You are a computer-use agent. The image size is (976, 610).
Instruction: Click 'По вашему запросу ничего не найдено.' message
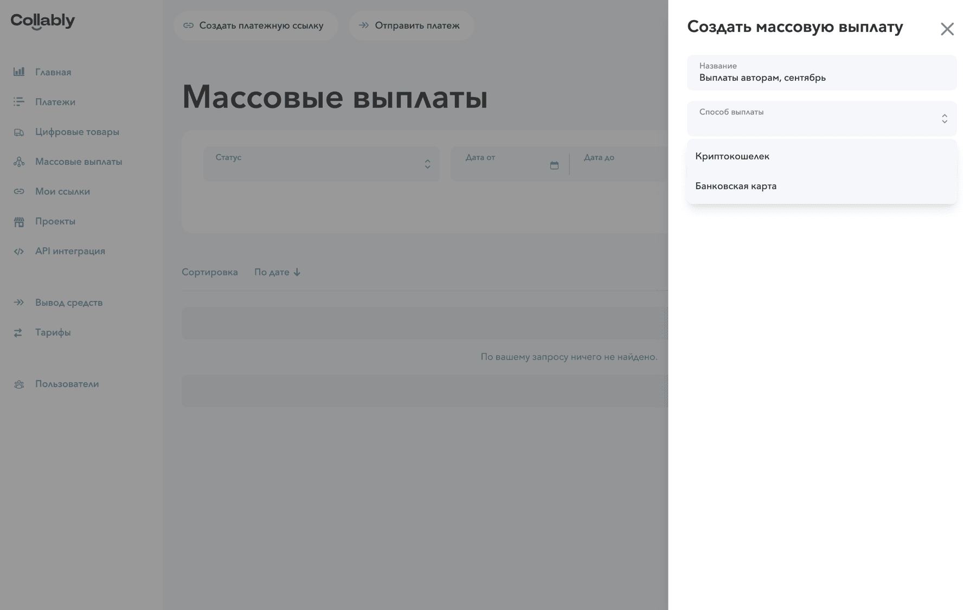tap(569, 357)
